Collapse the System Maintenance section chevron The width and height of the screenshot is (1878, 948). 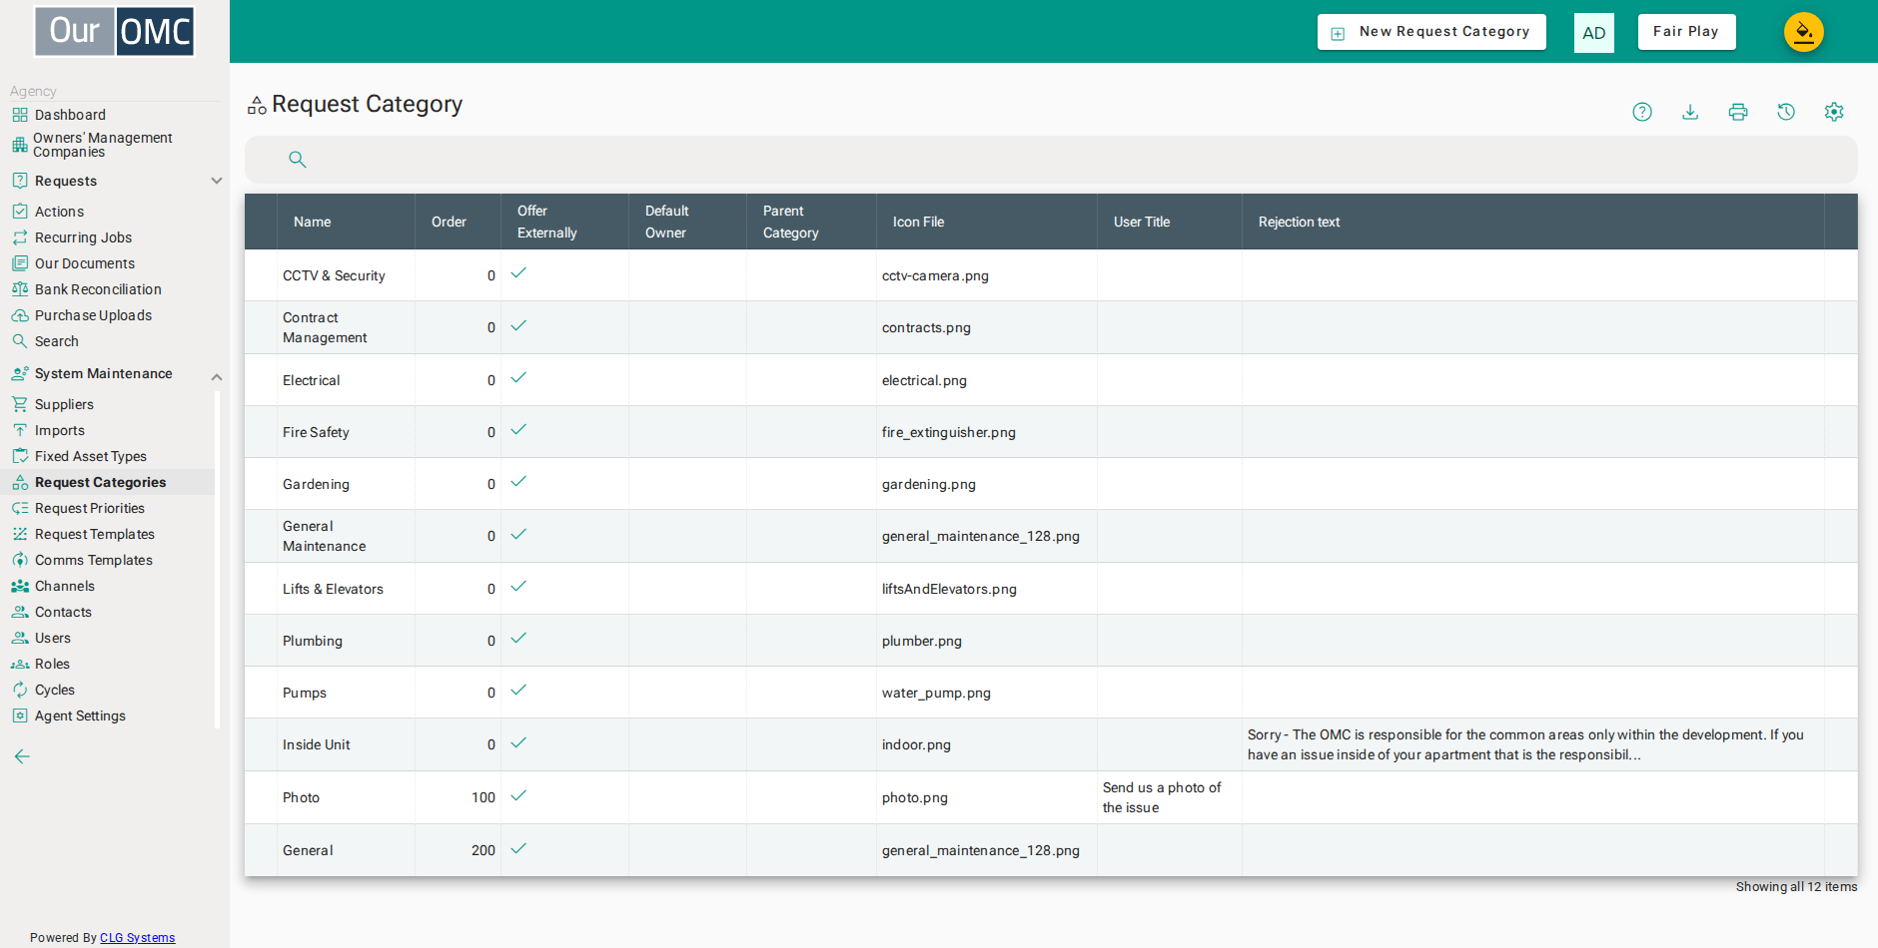click(217, 377)
